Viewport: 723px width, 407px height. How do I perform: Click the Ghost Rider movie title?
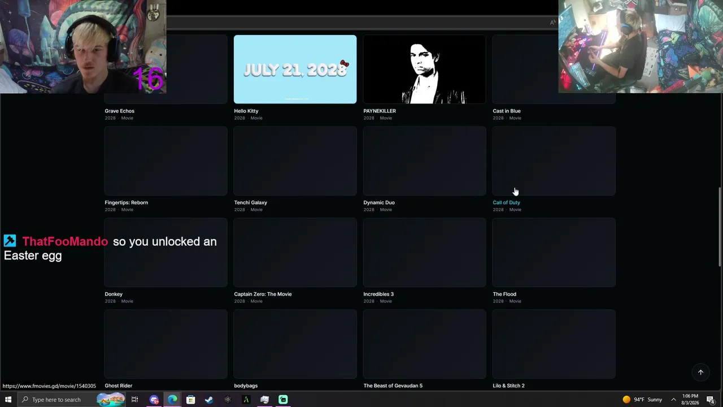click(x=118, y=386)
